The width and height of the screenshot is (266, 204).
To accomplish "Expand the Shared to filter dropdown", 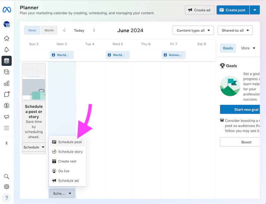I will [235, 30].
